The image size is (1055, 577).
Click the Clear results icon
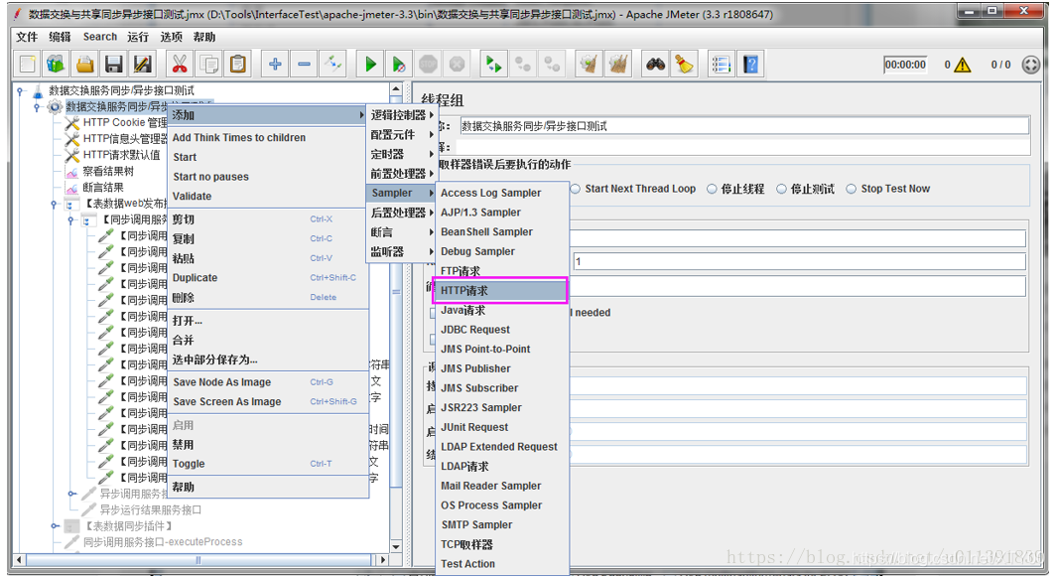(x=589, y=65)
